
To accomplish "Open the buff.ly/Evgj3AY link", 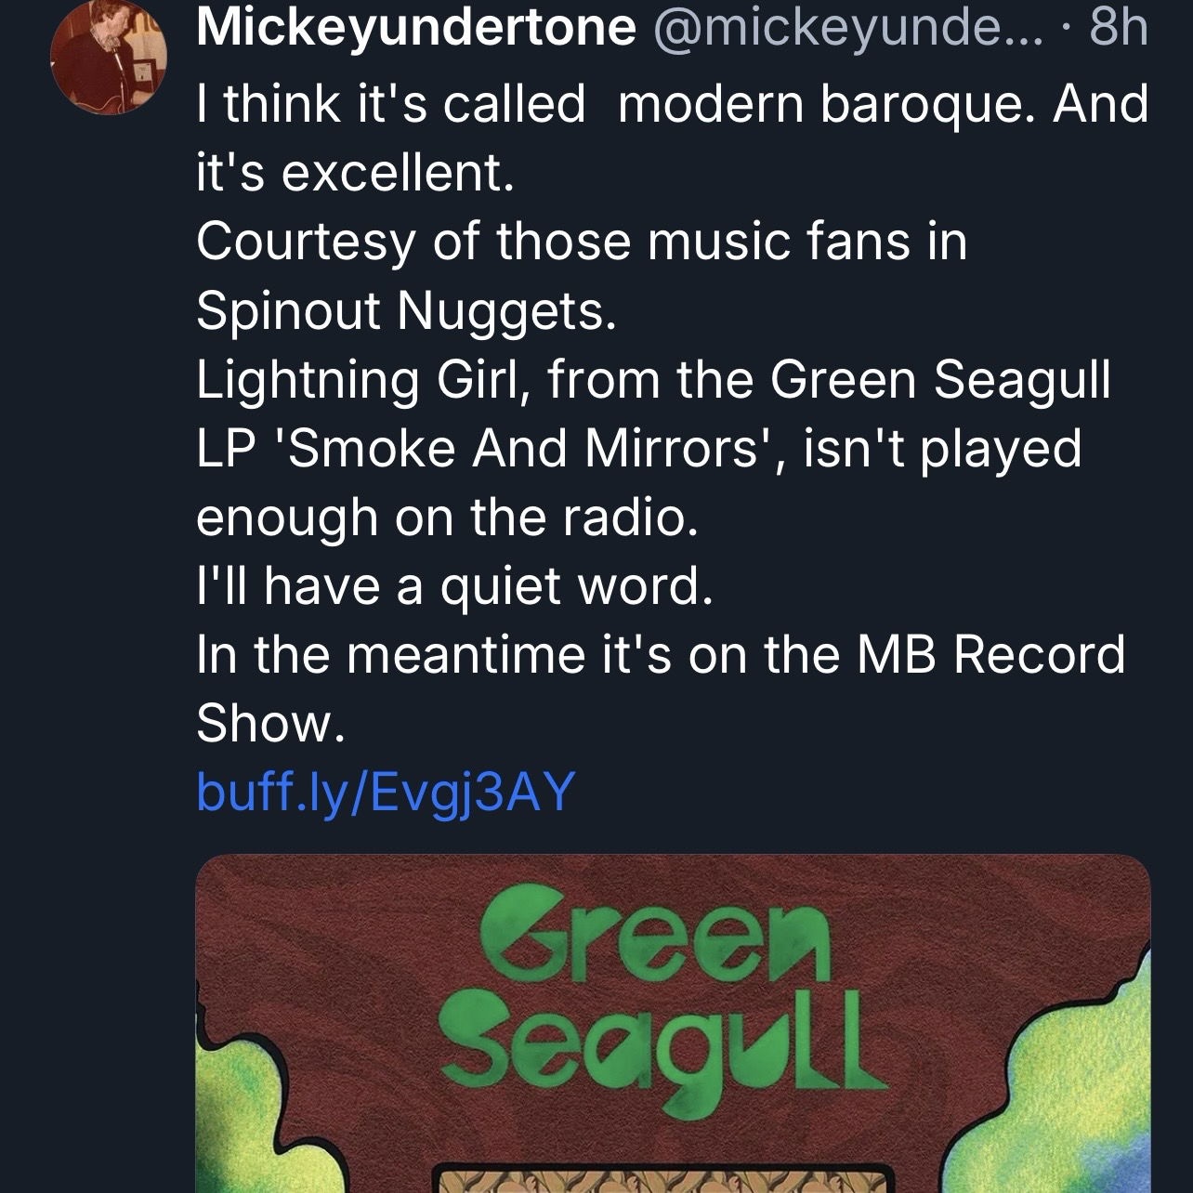I will [x=386, y=792].
